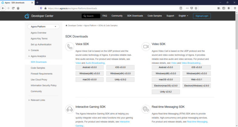
Task: Show sidebars using the sidebar icon
Action: 224,8
